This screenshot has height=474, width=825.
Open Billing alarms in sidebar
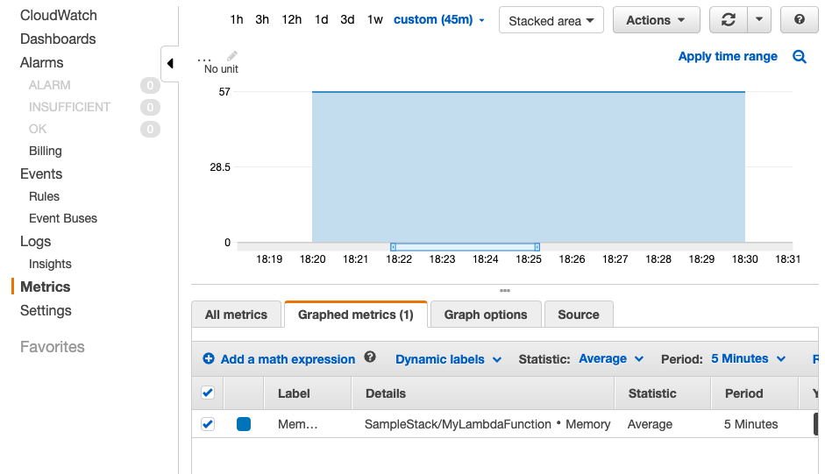coord(46,151)
